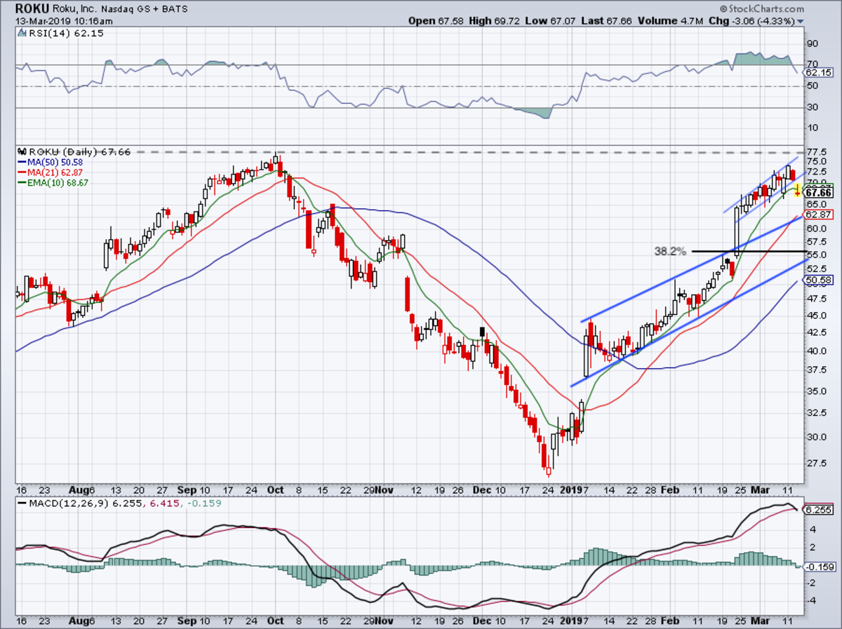Click the blue down-arrow next to Chg

click(x=800, y=22)
